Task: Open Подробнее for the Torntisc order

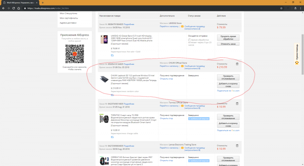Action: (129, 104)
